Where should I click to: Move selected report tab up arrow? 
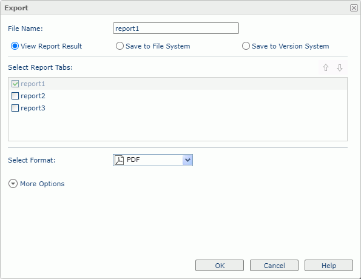[326, 68]
